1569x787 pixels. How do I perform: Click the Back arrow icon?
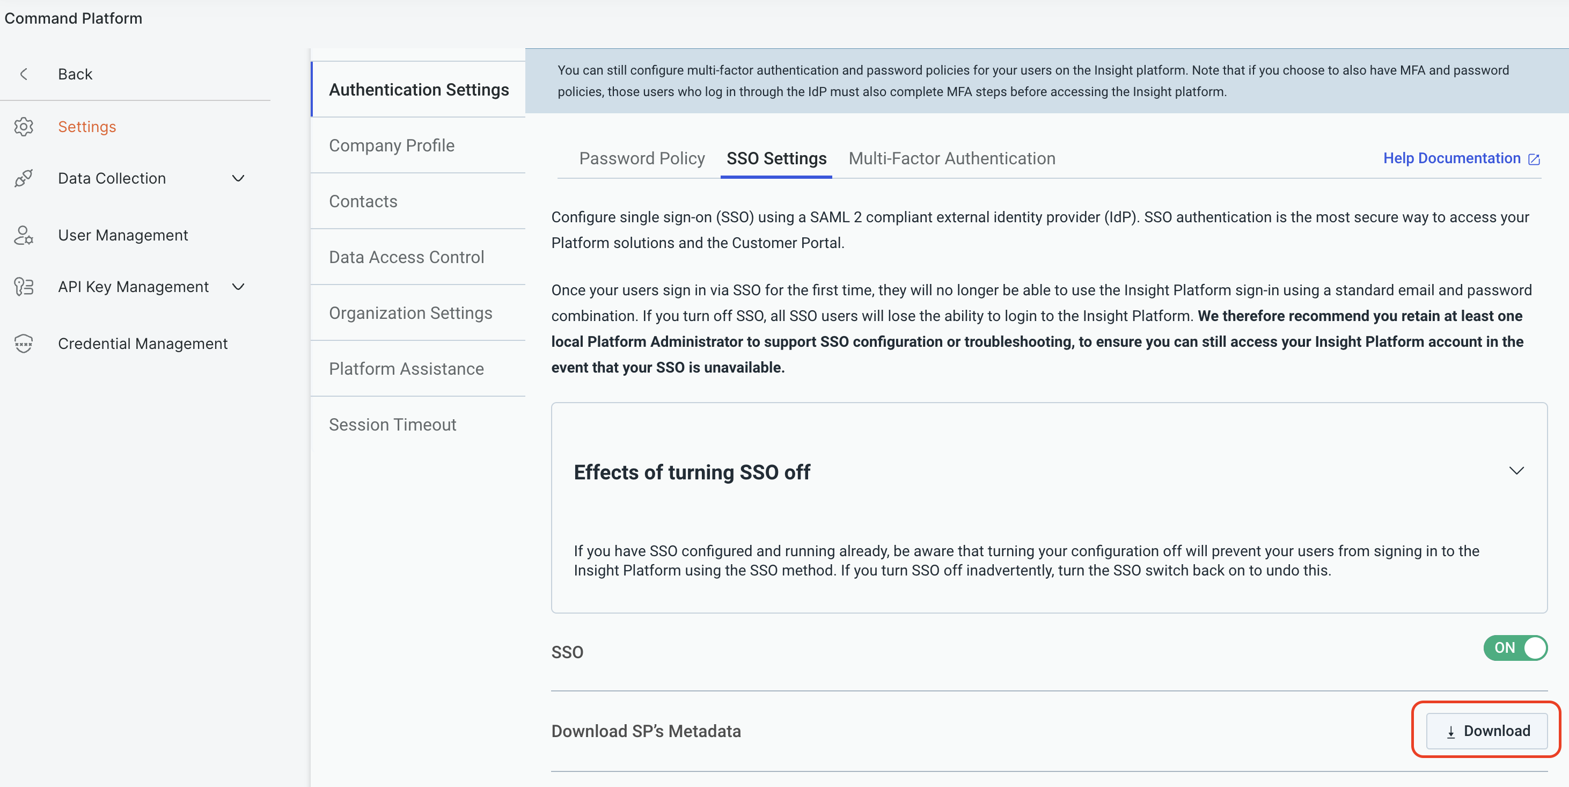click(24, 74)
